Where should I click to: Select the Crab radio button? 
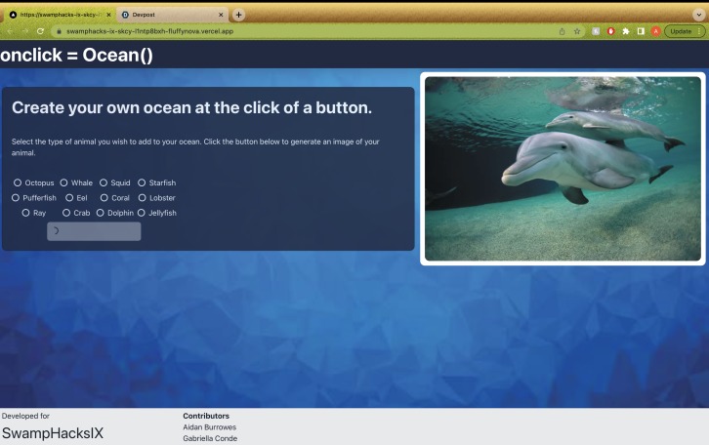point(66,213)
